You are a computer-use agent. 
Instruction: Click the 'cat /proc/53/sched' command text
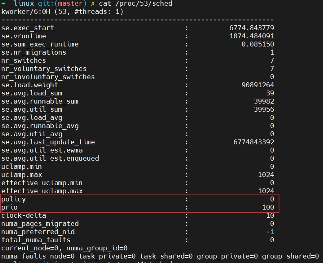tap(136, 4)
